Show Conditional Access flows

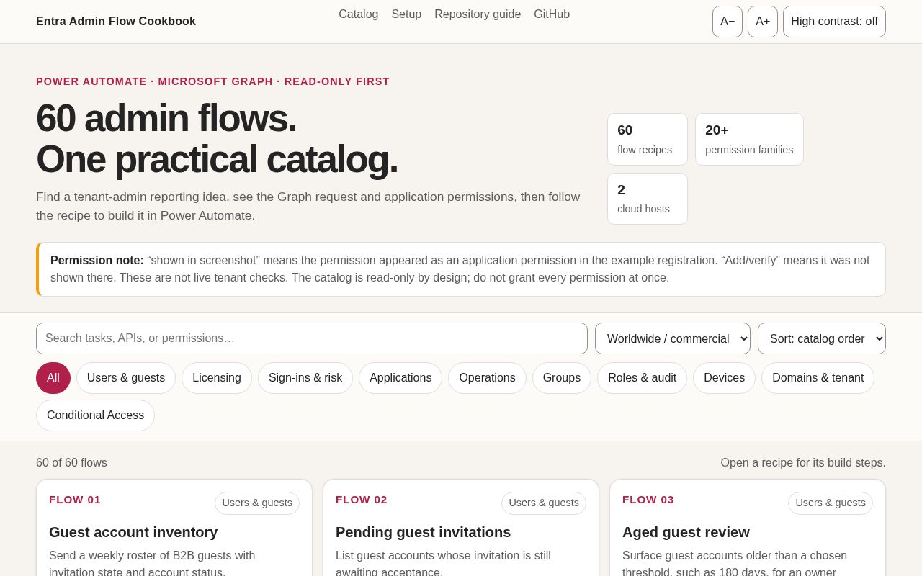[x=95, y=415]
